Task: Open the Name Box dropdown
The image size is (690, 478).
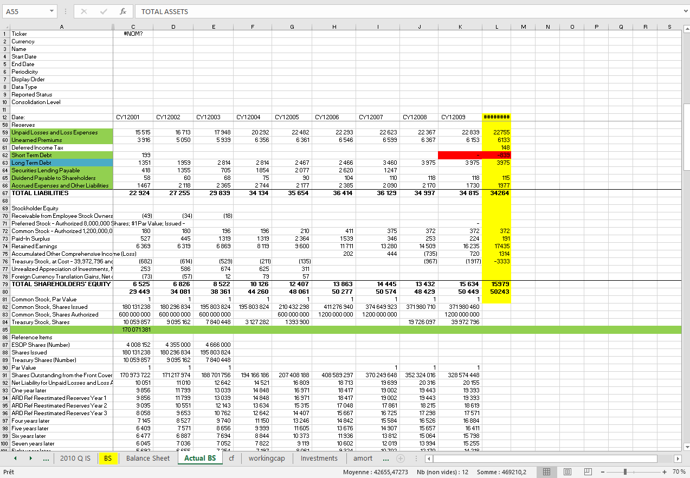Action: tap(52, 11)
